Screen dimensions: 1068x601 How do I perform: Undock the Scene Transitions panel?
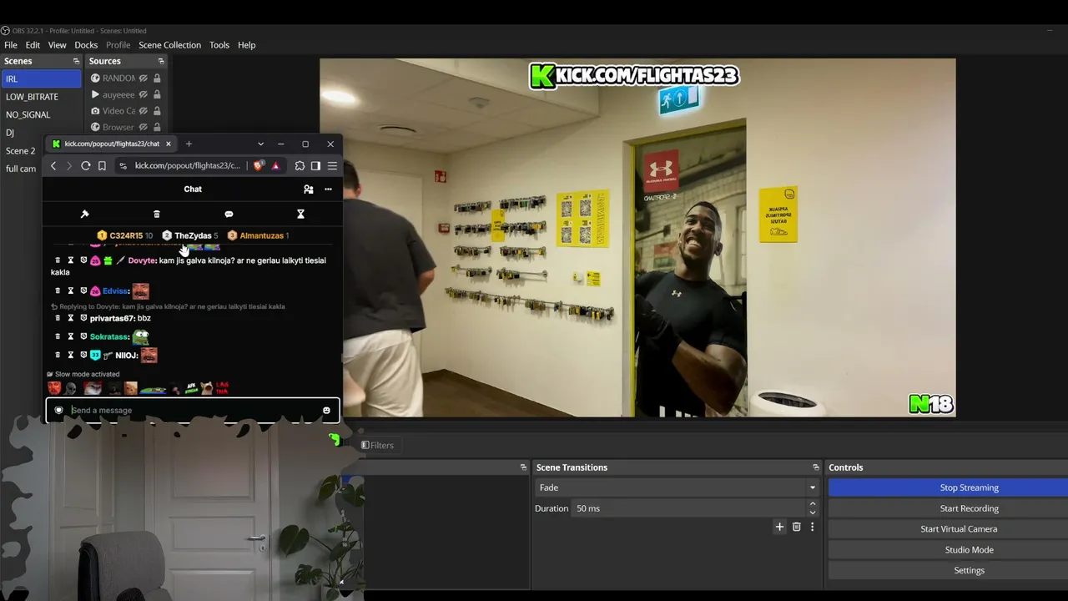[816, 467]
